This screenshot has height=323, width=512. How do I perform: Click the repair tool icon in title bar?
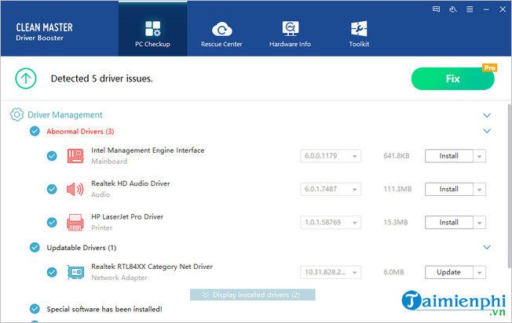point(454,10)
